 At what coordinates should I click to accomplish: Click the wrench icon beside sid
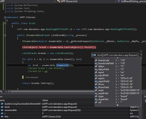click(x=96, y=102)
